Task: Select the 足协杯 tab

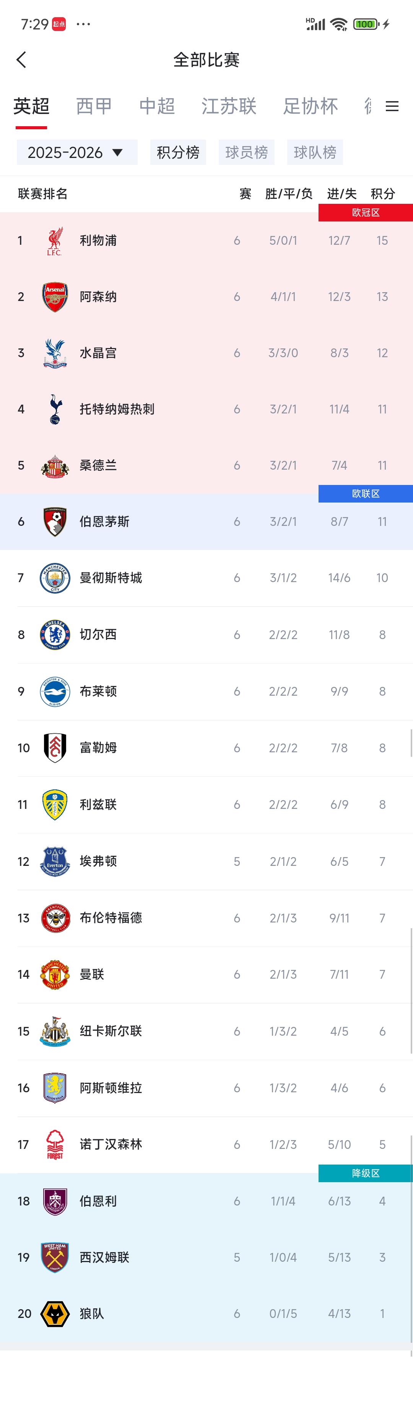Action: [311, 106]
